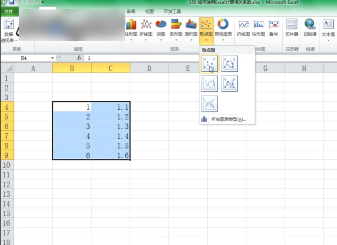
Task: Open the 文件 menu tab
Action: [9, 12]
